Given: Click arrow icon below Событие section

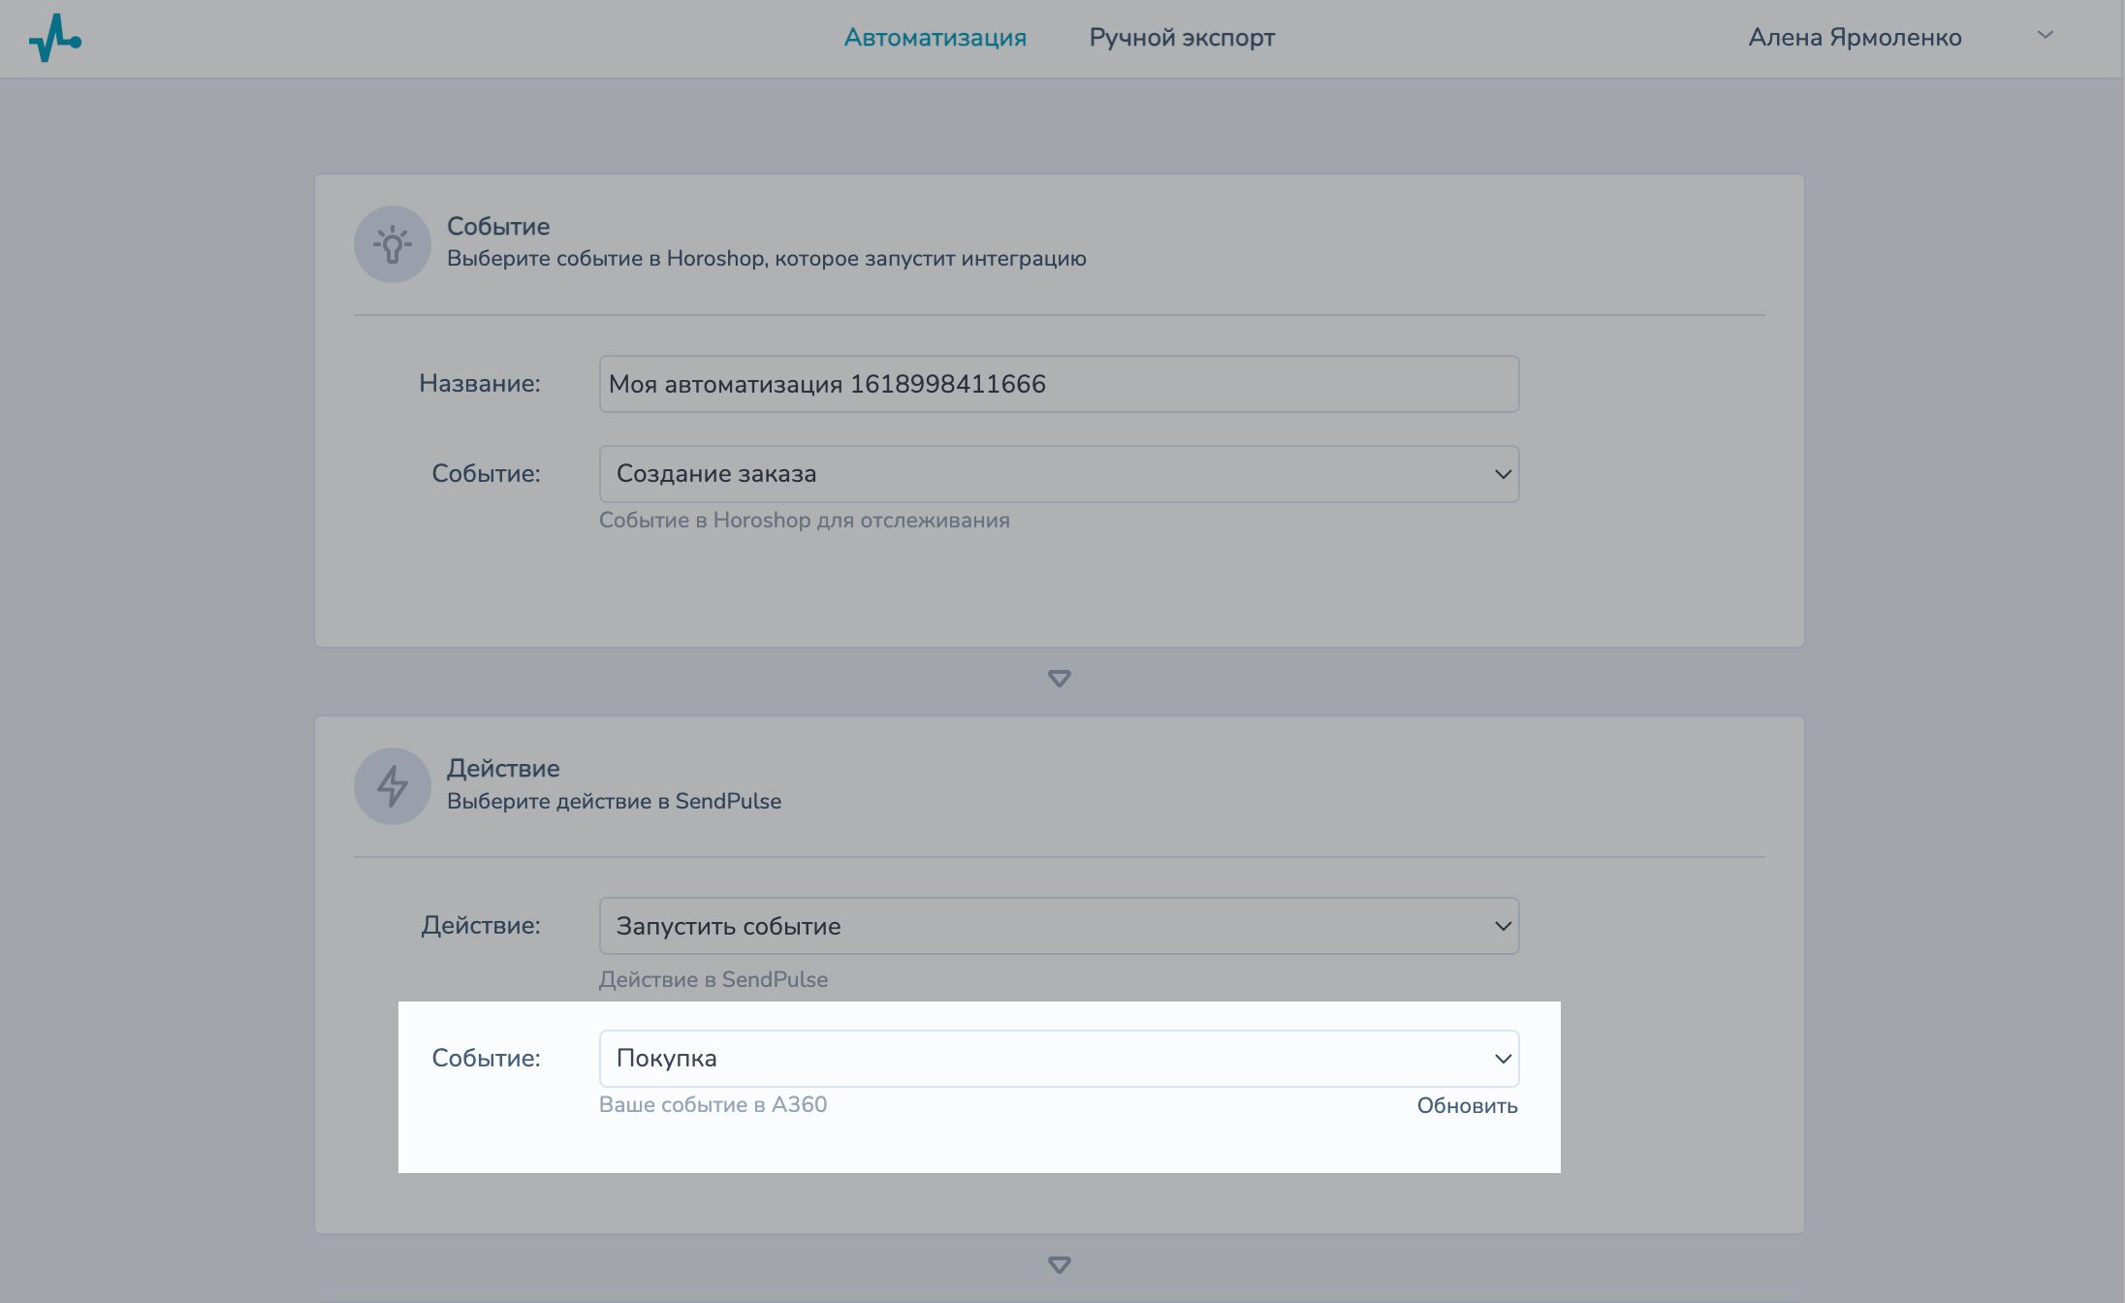Looking at the screenshot, I should coord(1060,679).
